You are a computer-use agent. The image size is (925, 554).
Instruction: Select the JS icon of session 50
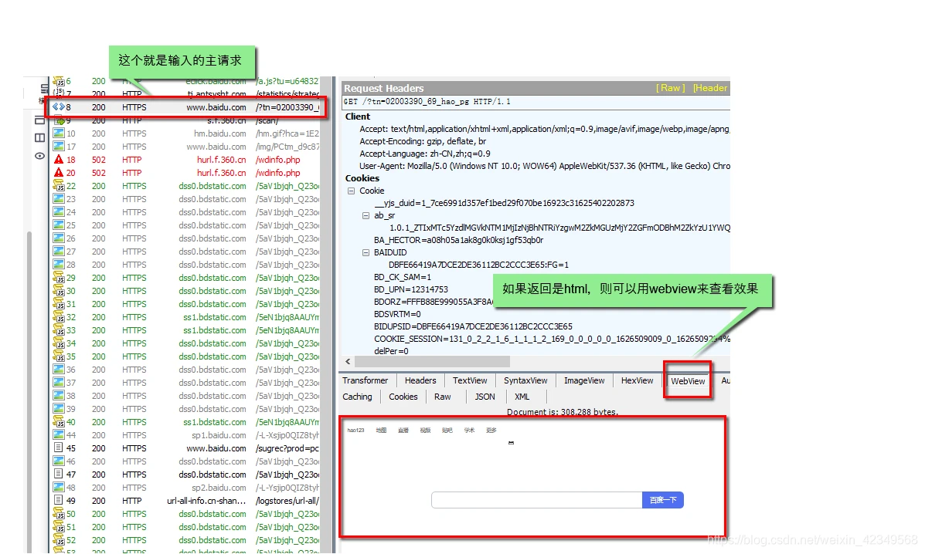59,514
